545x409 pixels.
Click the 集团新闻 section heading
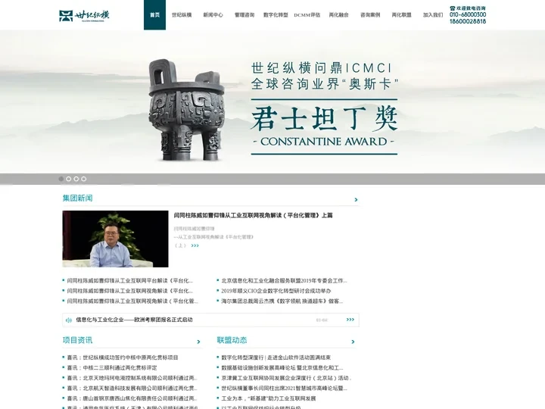(77, 198)
